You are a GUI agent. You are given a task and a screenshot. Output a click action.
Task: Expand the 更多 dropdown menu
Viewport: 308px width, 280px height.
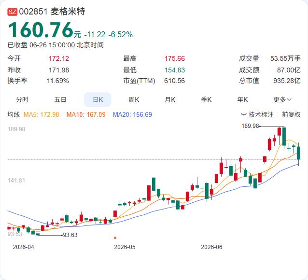(282, 99)
